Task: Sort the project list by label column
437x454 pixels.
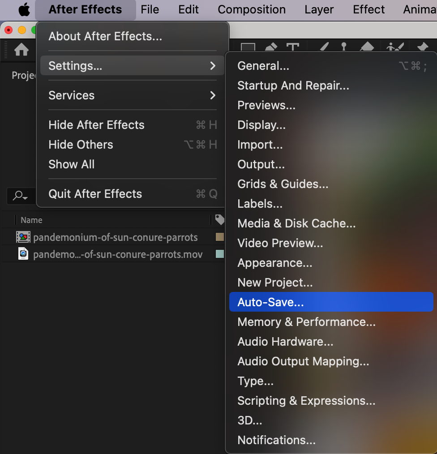Action: coord(220,220)
